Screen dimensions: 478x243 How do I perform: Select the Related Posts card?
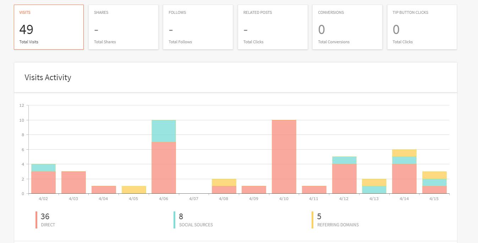pyautogui.click(x=273, y=27)
